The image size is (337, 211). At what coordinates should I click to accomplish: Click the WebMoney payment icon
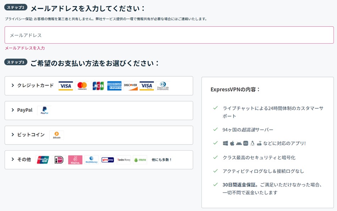pyautogui.click(x=91, y=159)
